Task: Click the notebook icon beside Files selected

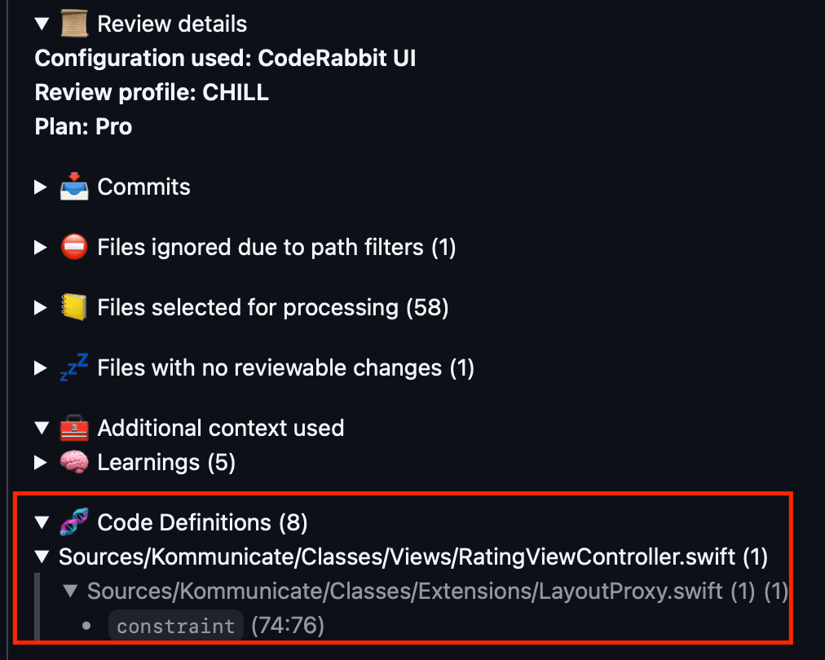Action: click(x=74, y=306)
